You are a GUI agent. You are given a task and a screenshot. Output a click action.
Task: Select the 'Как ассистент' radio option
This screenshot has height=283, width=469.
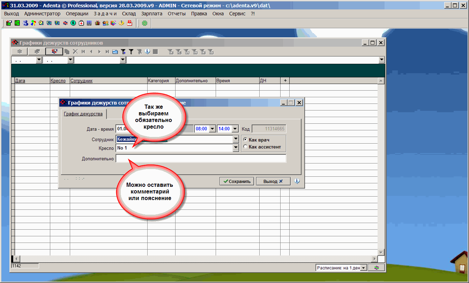(x=245, y=147)
